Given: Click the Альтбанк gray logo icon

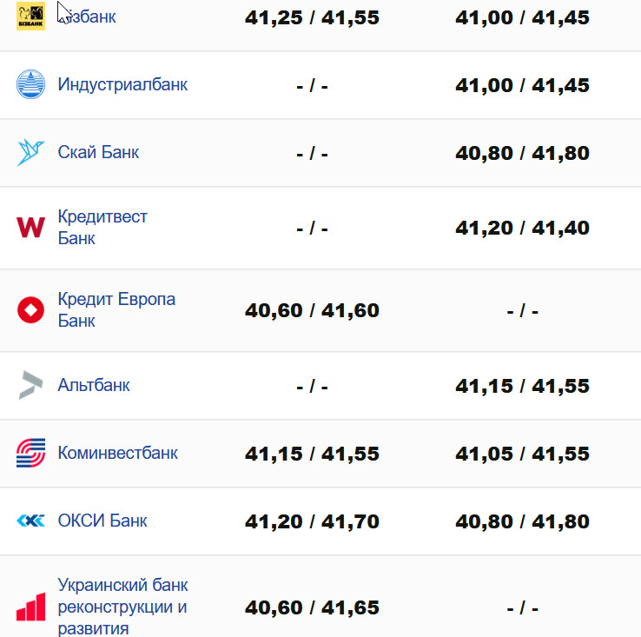Looking at the screenshot, I should click(30, 385).
